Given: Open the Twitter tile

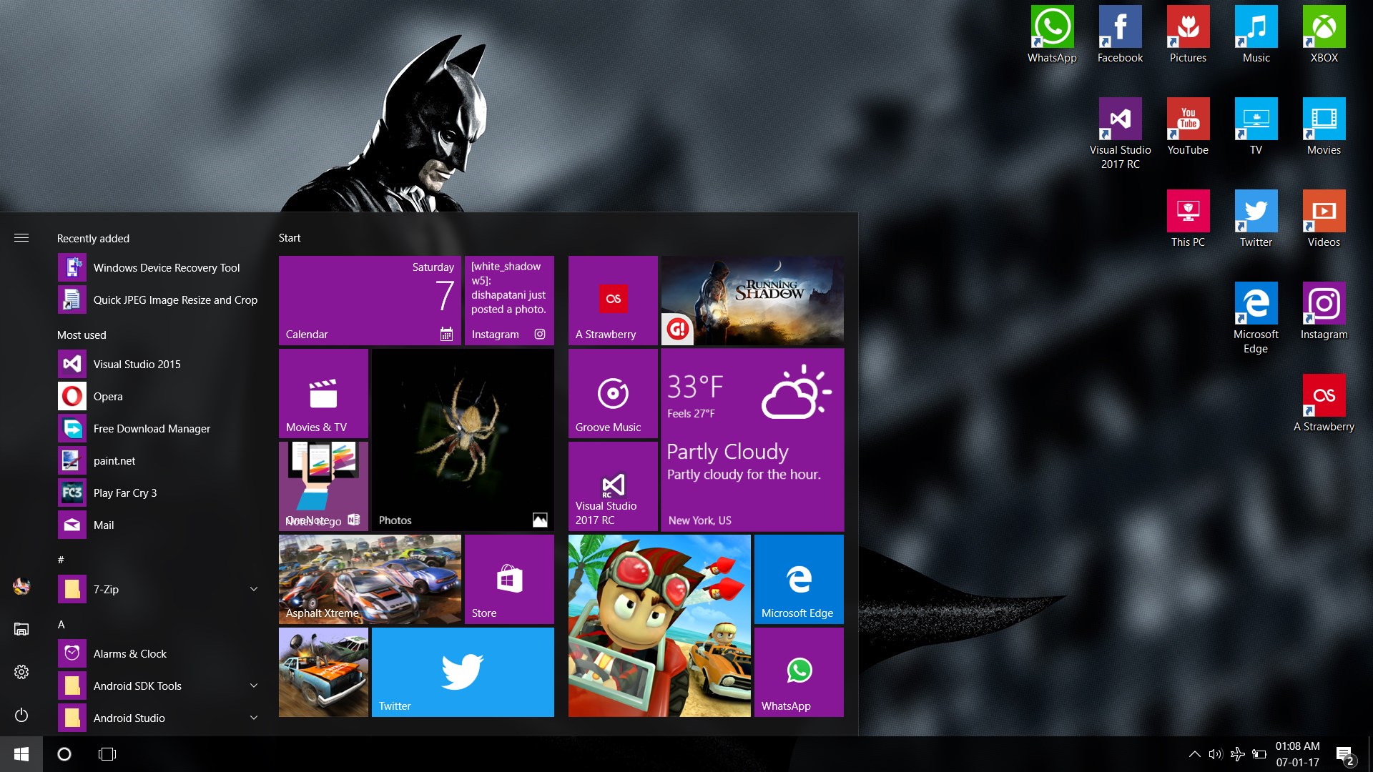Looking at the screenshot, I should 463,672.
